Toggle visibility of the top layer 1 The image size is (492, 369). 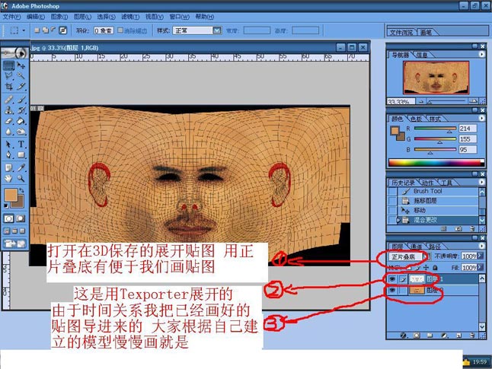click(x=392, y=279)
